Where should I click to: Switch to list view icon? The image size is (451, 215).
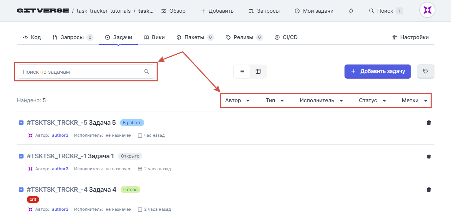(x=242, y=72)
